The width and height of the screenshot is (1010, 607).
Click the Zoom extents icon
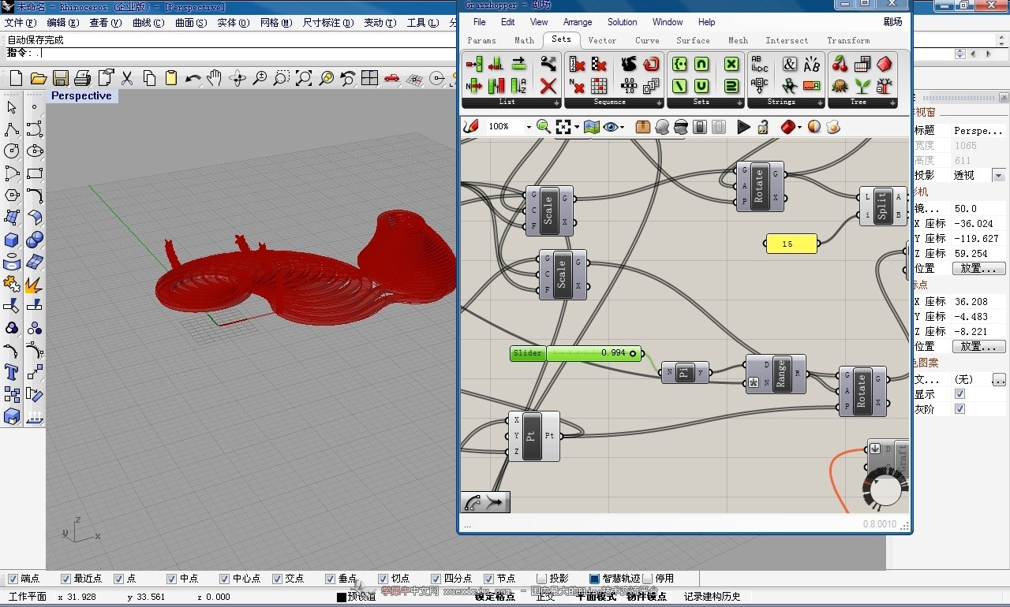click(303, 78)
